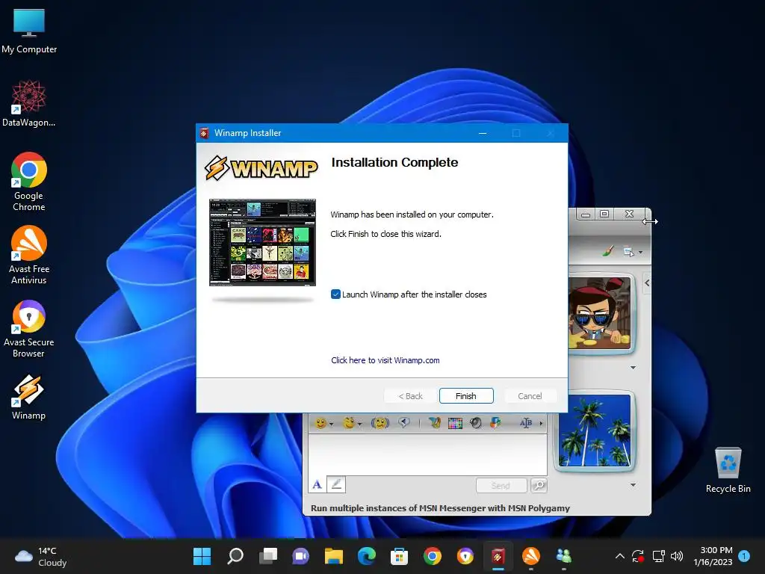Open the Chat app from the taskbar
The image size is (765, 574).
coord(300,556)
